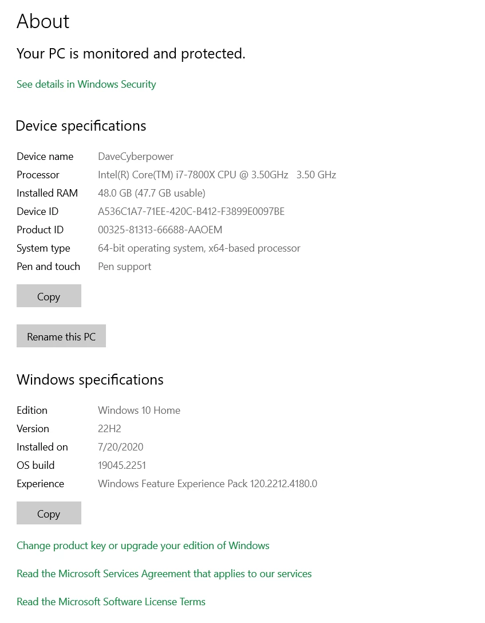Click the 64-bit operating system text
This screenshot has height=623, width=485.
click(x=199, y=248)
